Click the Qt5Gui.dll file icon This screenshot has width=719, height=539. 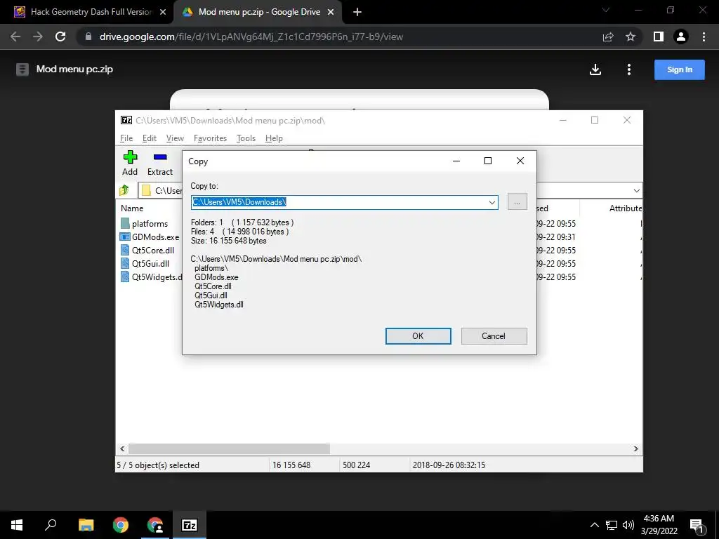coord(125,264)
